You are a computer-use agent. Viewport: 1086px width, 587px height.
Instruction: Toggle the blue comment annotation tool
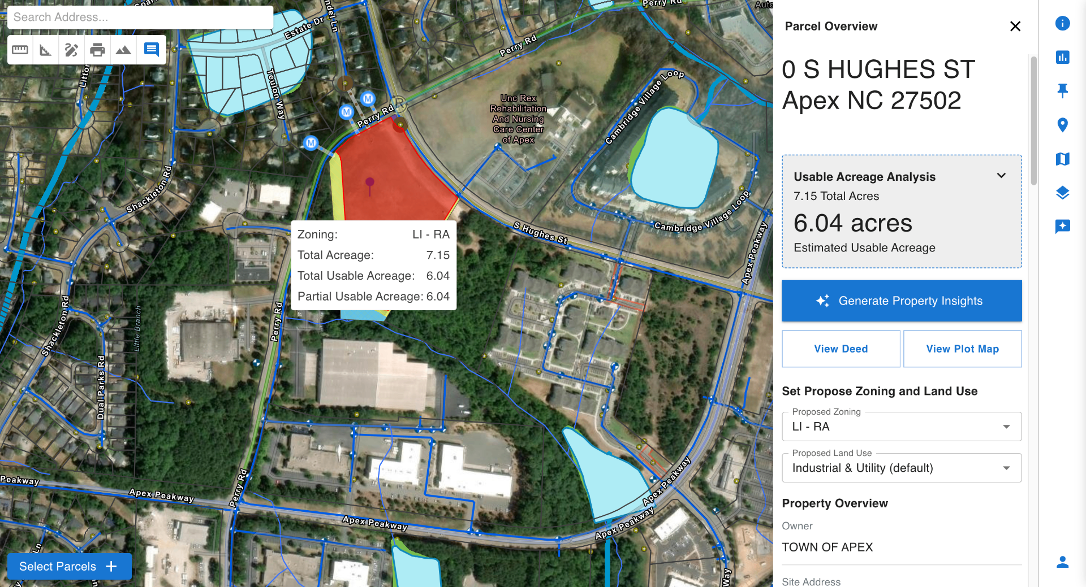click(x=151, y=50)
